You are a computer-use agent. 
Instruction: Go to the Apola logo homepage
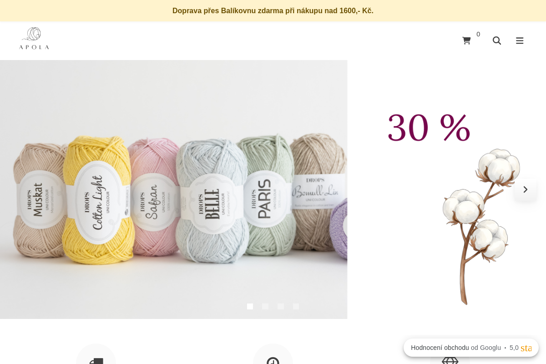(x=34, y=39)
